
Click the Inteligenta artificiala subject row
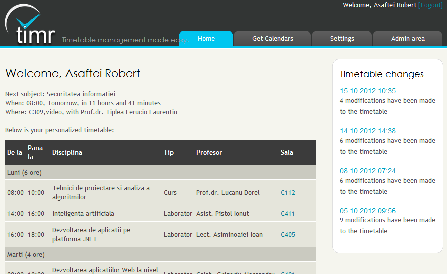click(x=83, y=214)
